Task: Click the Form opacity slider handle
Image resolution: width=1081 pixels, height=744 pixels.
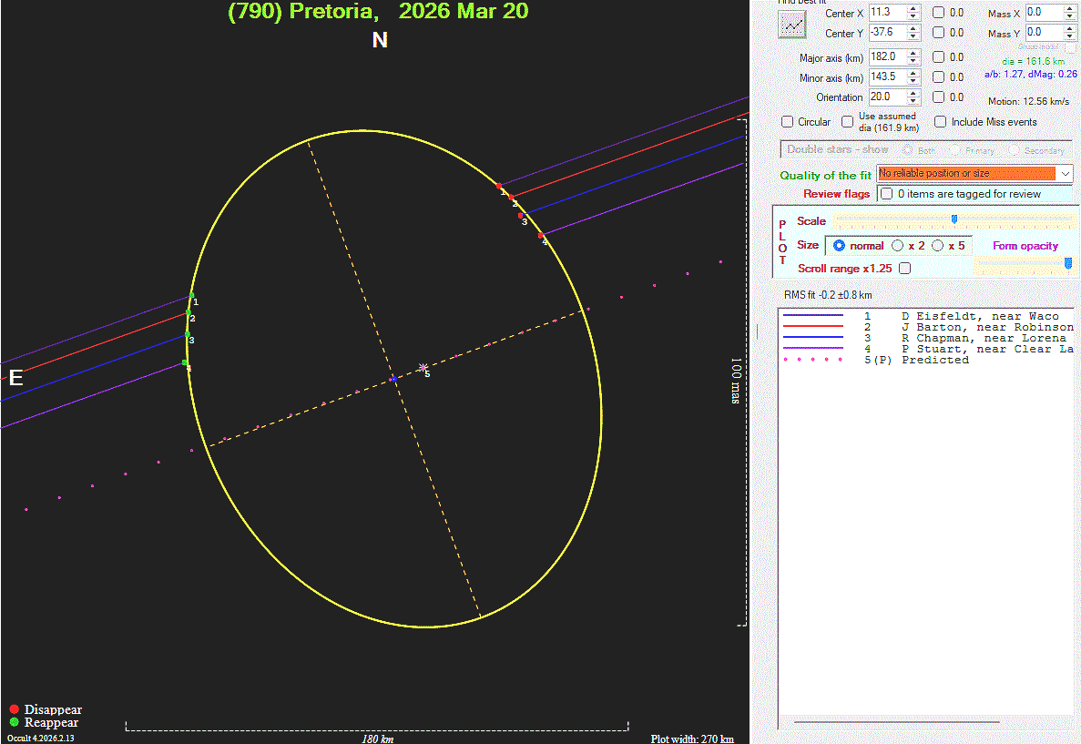Action: [x=1067, y=264]
